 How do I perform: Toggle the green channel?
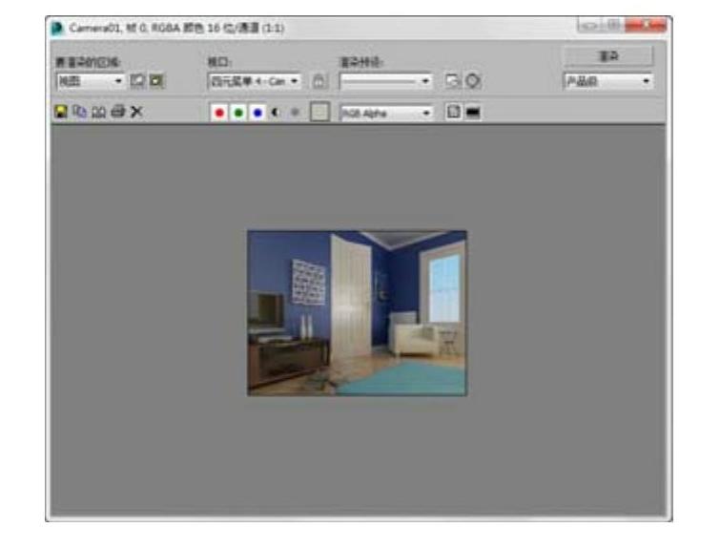click(238, 113)
